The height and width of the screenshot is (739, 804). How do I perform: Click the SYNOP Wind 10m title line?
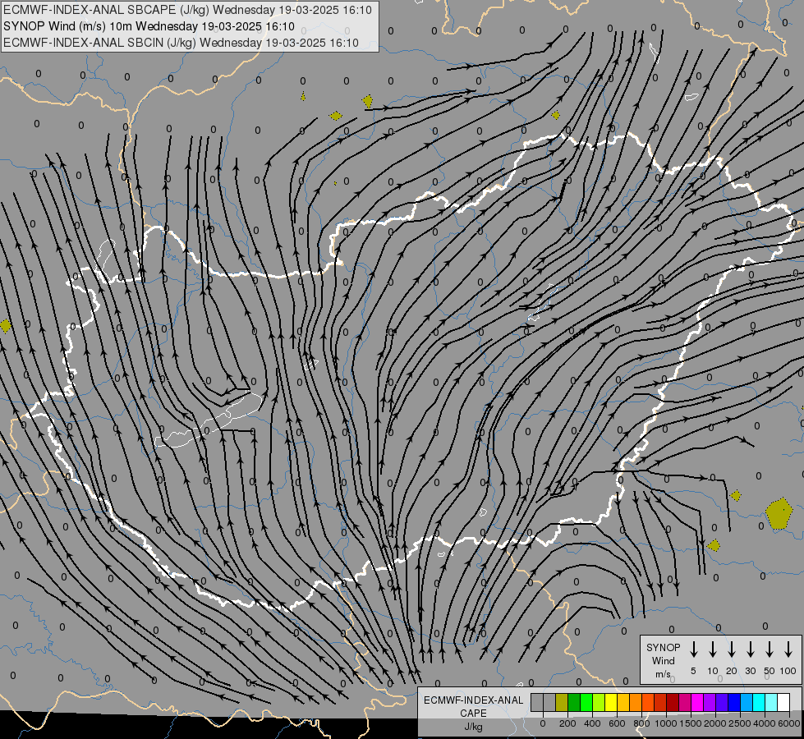149,26
